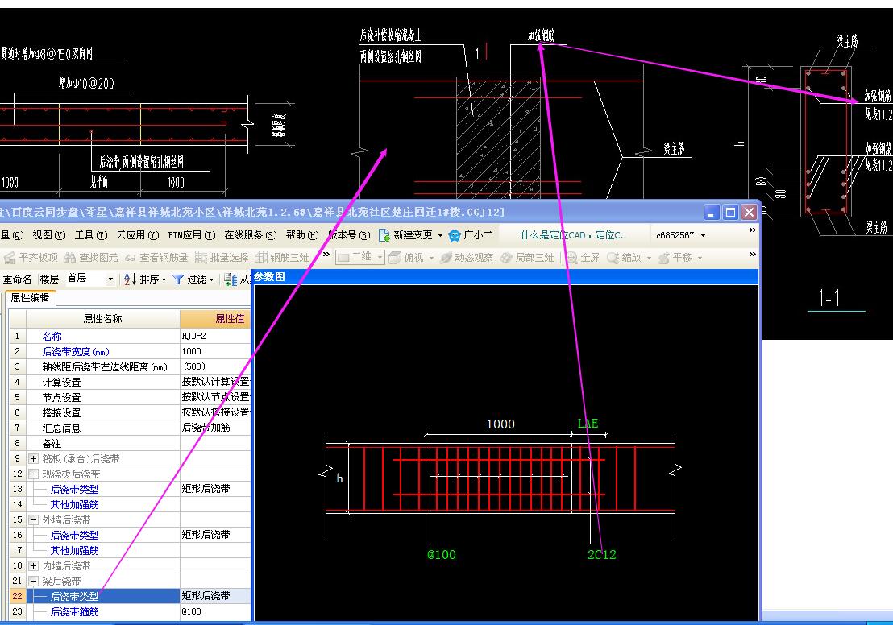Click the 局部三维 icon
The height and width of the screenshot is (625, 893).
click(506, 258)
